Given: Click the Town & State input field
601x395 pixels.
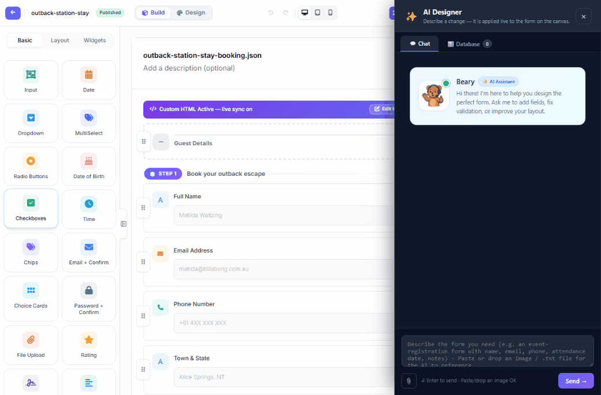Looking at the screenshot, I should (x=284, y=377).
